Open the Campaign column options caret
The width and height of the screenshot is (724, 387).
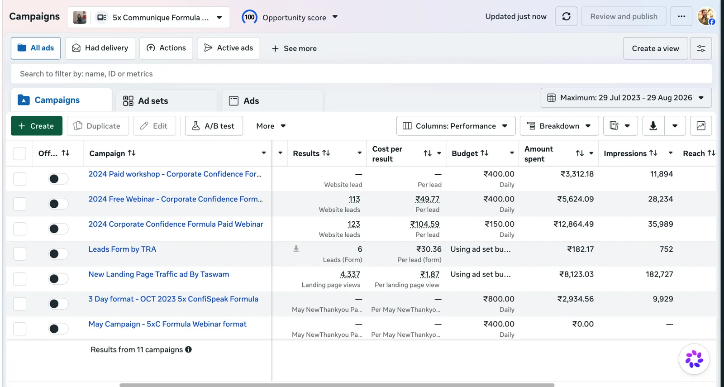264,153
